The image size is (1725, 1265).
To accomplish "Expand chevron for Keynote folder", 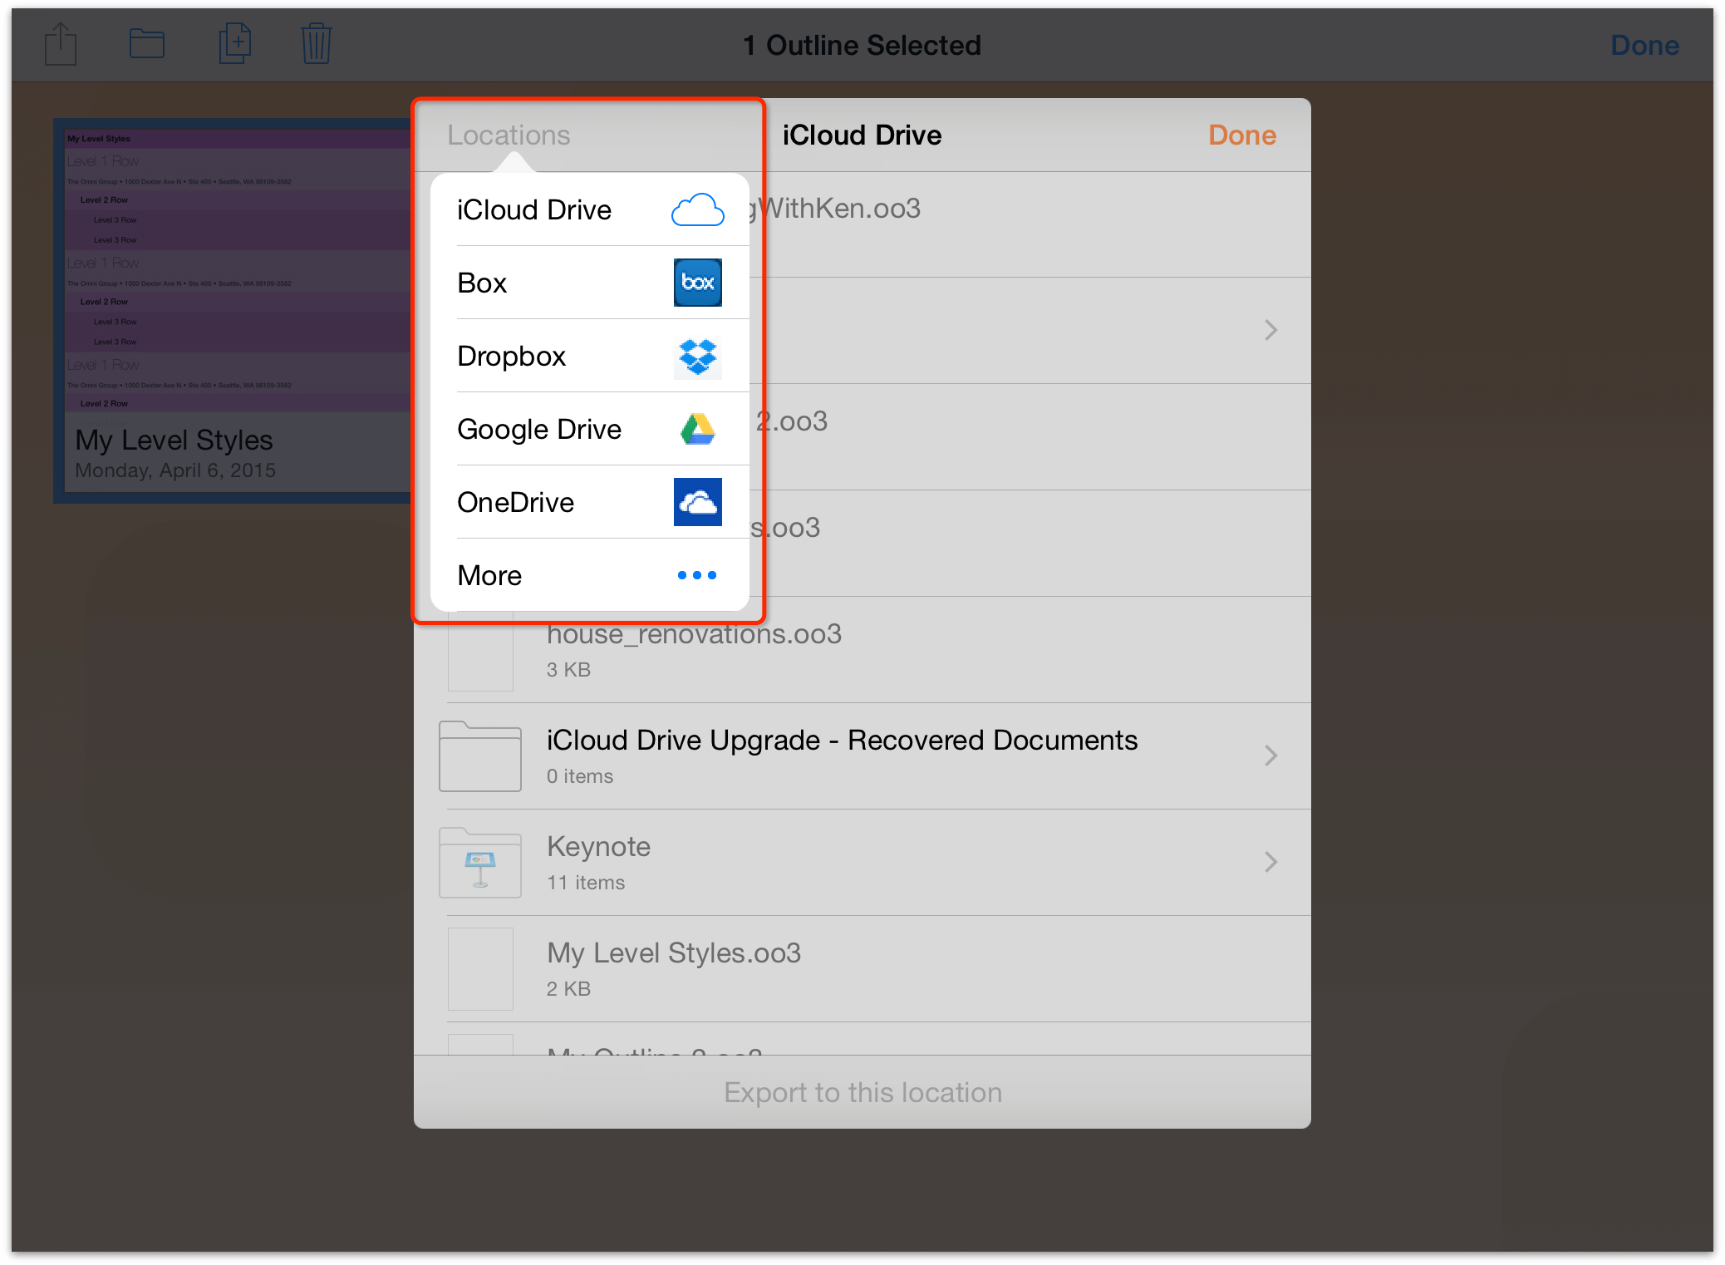I will pos(1270,862).
